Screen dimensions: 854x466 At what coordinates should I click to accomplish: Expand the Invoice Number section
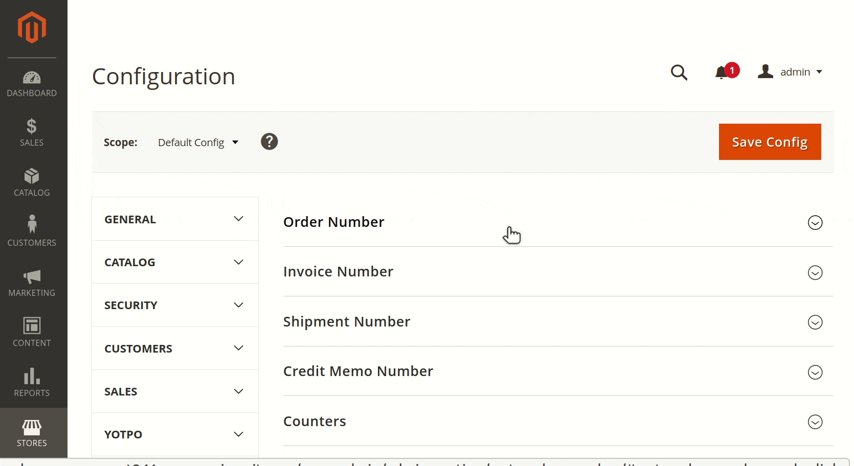(815, 273)
